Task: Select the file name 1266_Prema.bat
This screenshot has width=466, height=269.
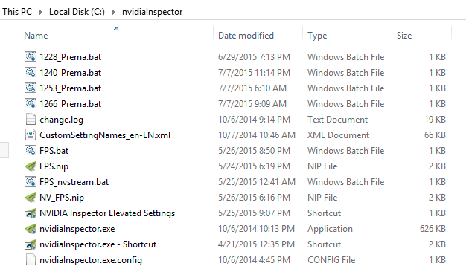Action: (x=71, y=104)
